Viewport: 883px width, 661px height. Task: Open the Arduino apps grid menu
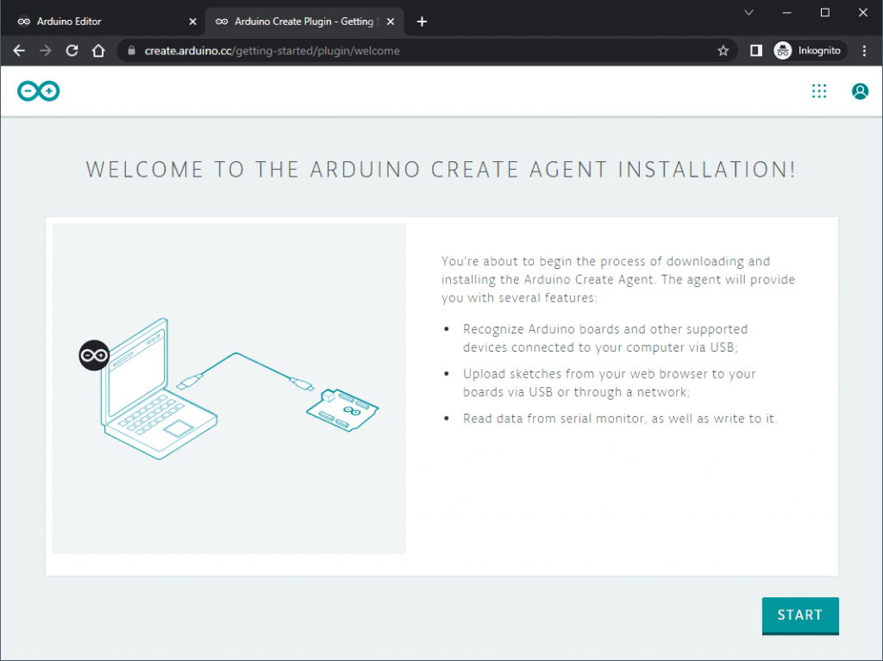[x=819, y=91]
